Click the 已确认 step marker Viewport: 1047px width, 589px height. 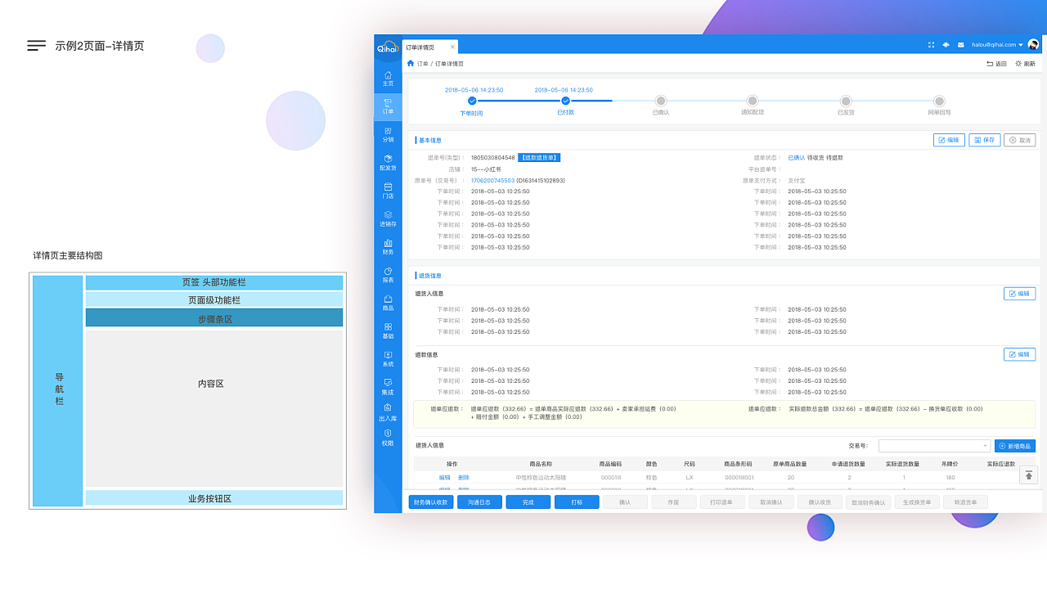pos(659,101)
